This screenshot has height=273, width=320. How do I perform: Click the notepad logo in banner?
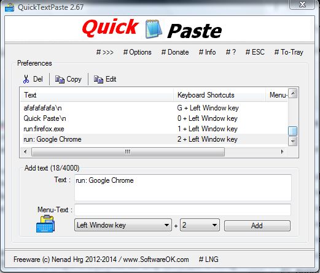(154, 29)
